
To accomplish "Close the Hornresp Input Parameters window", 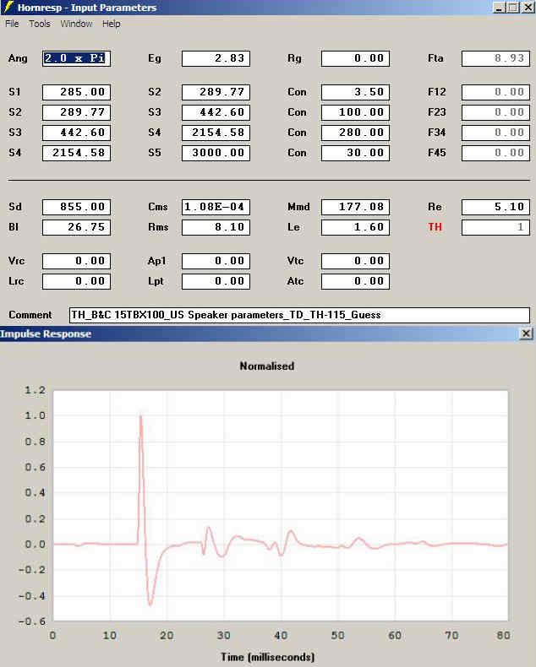I will coord(528,8).
